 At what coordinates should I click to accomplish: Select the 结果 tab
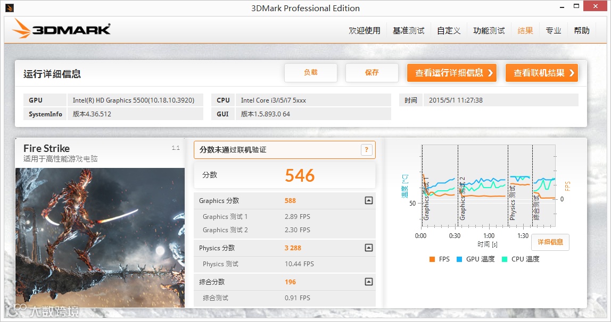pyautogui.click(x=525, y=30)
